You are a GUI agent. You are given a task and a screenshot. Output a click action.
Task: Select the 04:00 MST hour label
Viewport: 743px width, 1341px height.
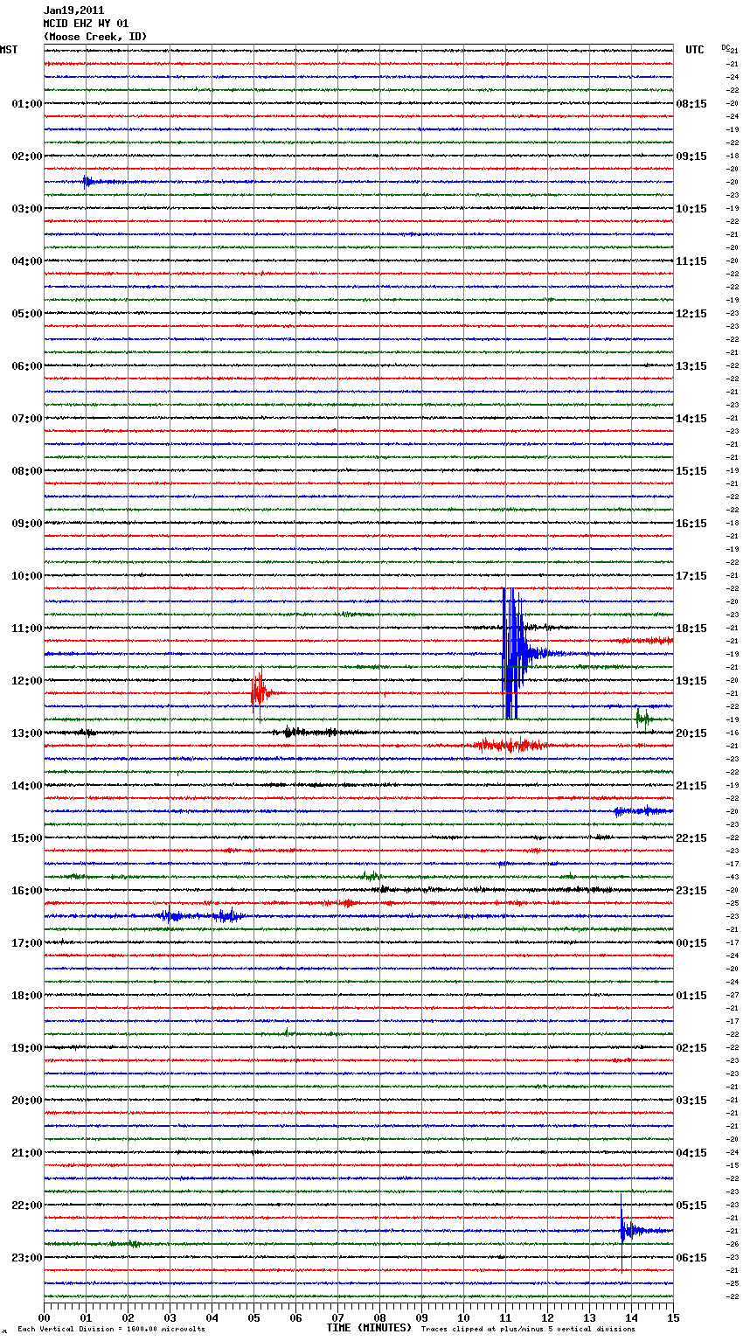pyautogui.click(x=26, y=261)
